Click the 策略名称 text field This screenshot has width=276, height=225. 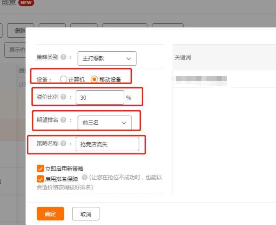tap(107, 144)
